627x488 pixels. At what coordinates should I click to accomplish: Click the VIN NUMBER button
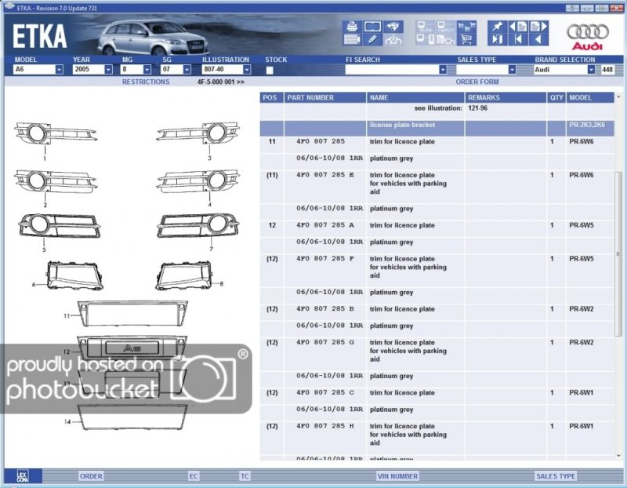pyautogui.click(x=397, y=475)
